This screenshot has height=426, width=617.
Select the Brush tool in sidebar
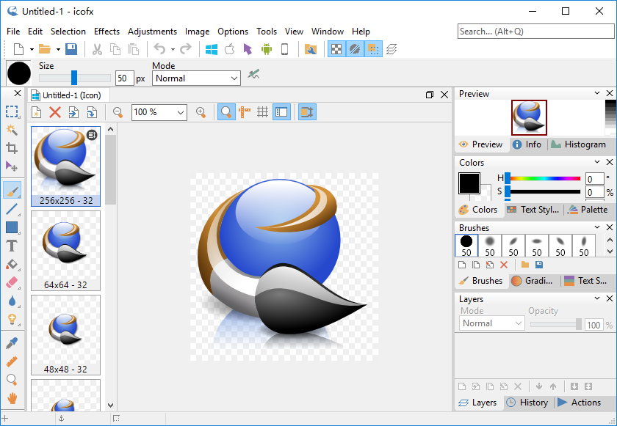pos(12,191)
